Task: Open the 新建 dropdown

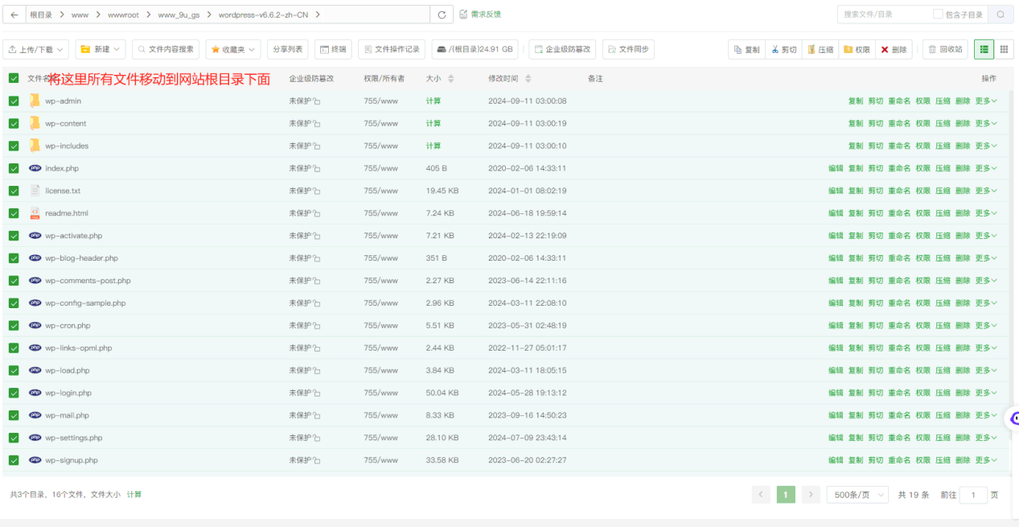Action: [x=101, y=49]
